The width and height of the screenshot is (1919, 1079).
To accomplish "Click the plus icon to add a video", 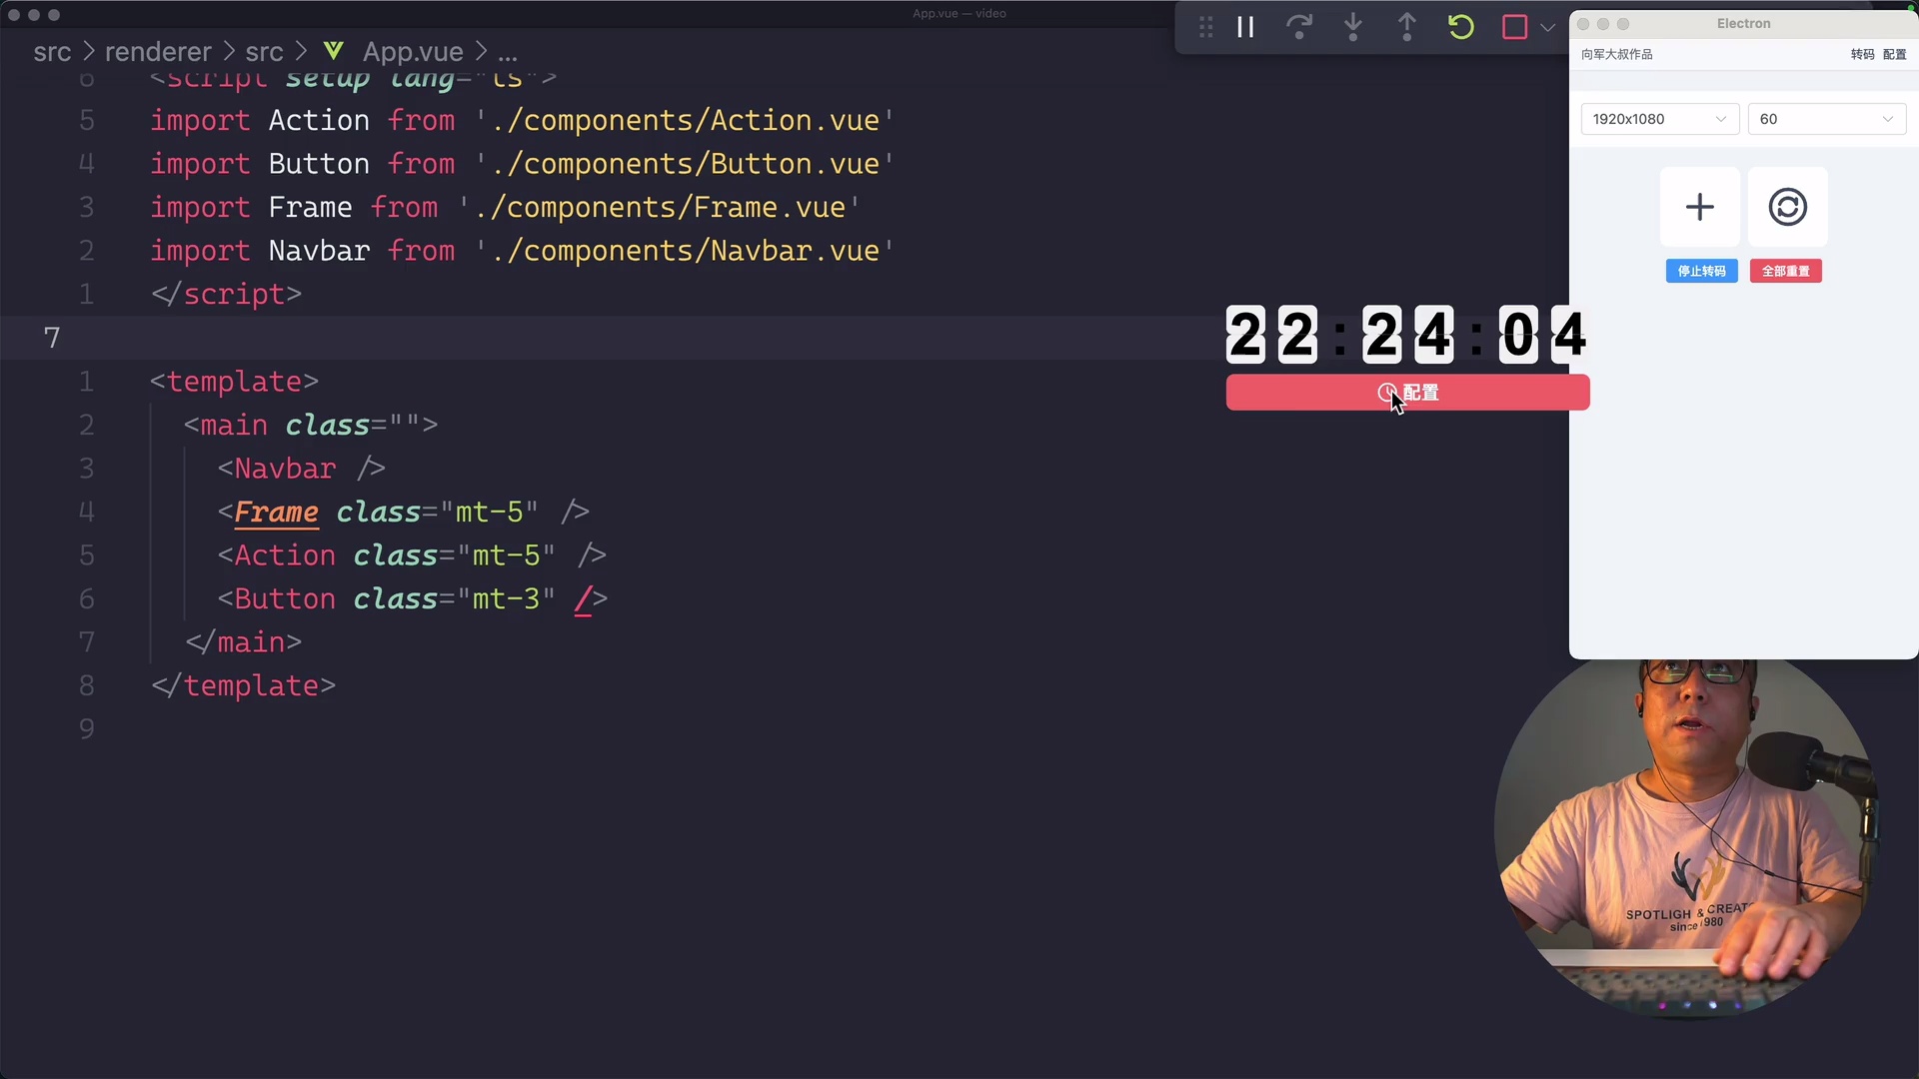I will click(x=1700, y=207).
